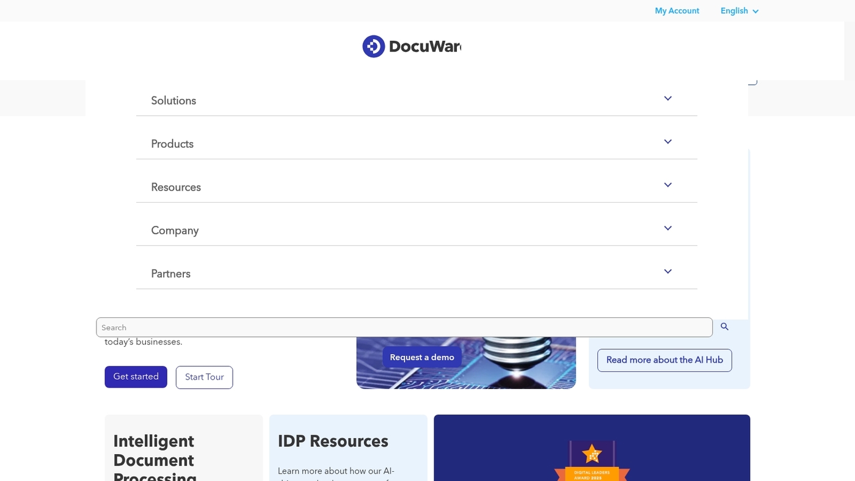
Task: Expand the Products menu chevron
Action: click(x=668, y=141)
